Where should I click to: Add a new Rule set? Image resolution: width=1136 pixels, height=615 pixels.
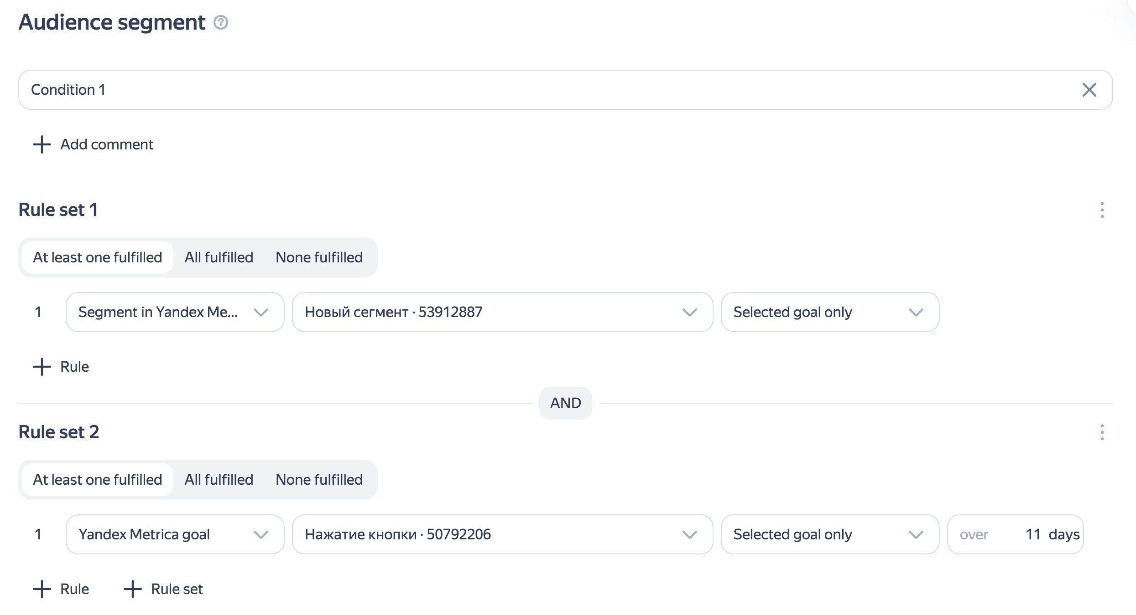coord(163,589)
